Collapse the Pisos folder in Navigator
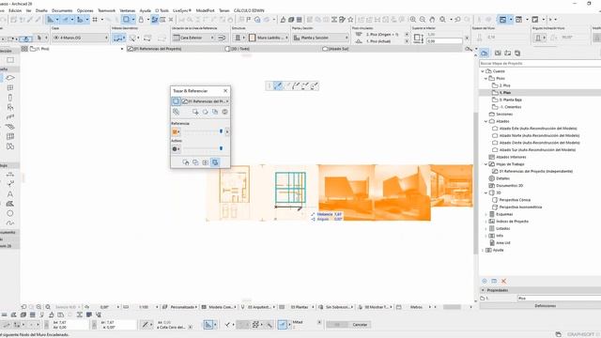This screenshot has height=338, width=601. click(x=485, y=78)
